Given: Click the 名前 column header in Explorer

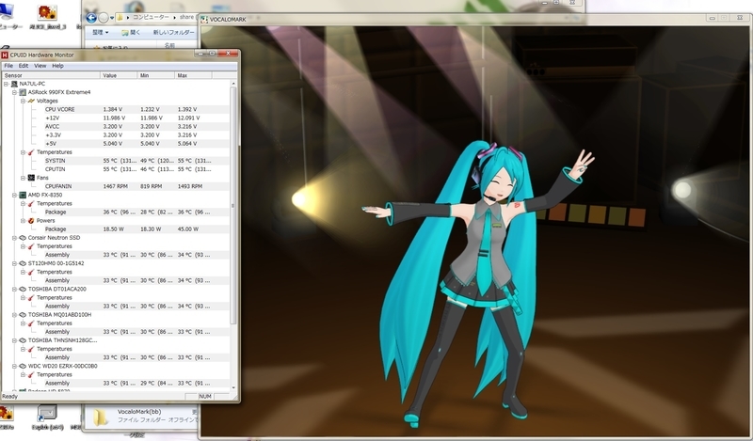Looking at the screenshot, I should (x=169, y=45).
